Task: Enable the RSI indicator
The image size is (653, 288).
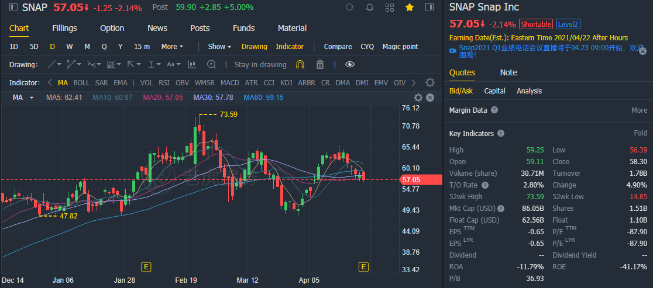Action: click(164, 83)
